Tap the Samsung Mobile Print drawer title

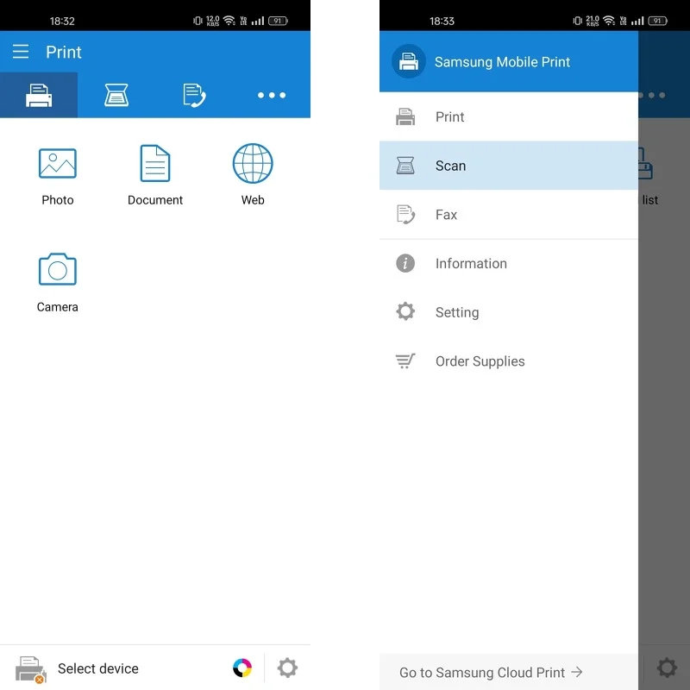click(502, 62)
